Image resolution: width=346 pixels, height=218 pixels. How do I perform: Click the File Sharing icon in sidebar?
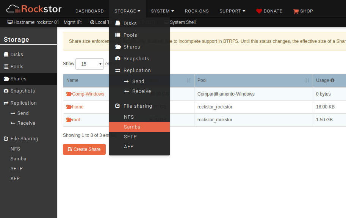pyautogui.click(x=6, y=138)
